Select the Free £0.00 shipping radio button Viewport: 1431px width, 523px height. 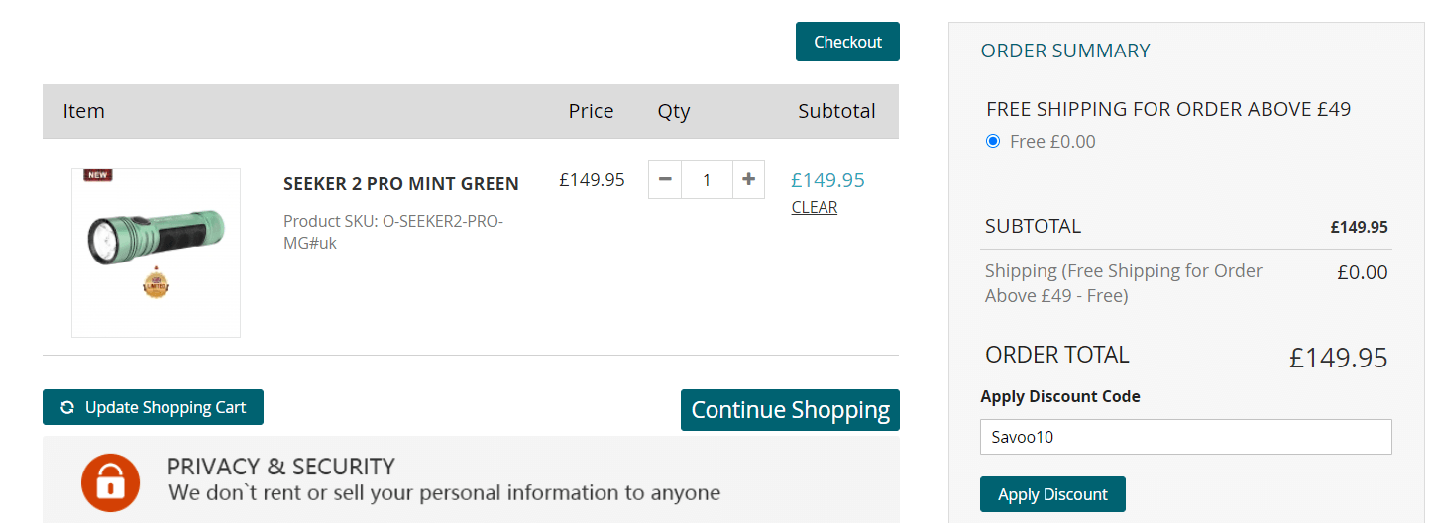[993, 141]
